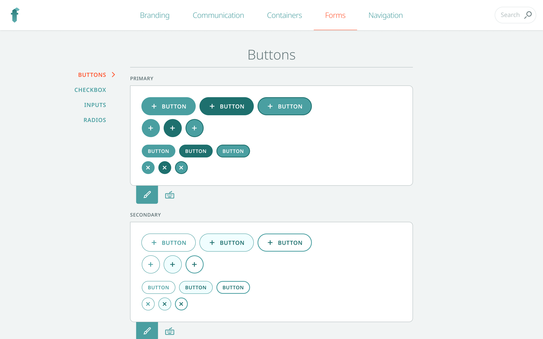Viewport: 543px width, 339px height.
Task: Click the first outlined round plus button in Secondary
Action: coord(151,264)
